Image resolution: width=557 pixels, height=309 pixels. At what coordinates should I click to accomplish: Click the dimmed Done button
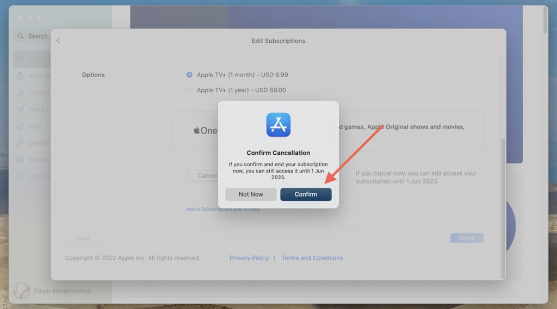[467, 238]
